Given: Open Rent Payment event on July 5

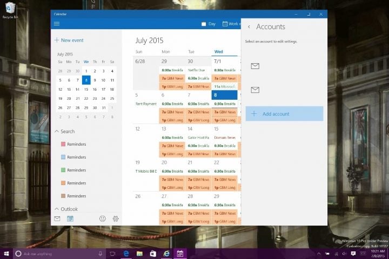Looking at the screenshot, I should click(146, 104).
